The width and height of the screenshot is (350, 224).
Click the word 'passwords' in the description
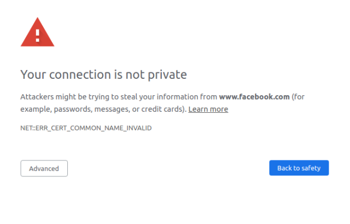click(x=74, y=109)
